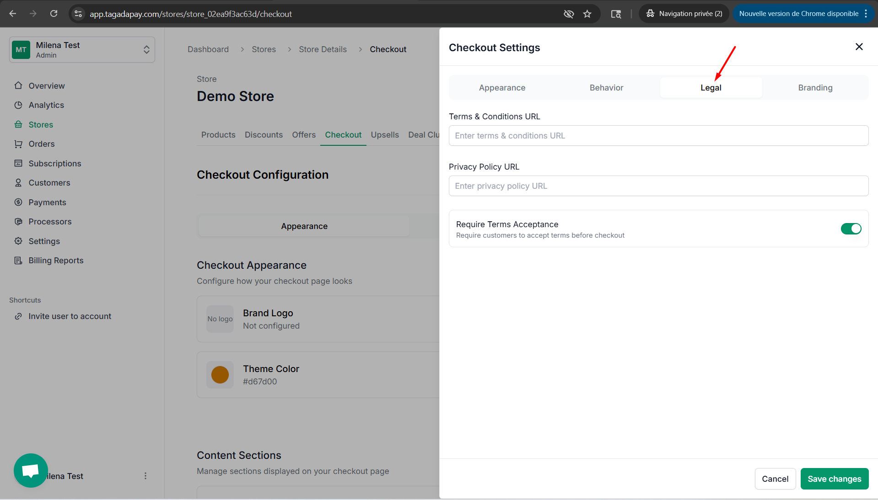
Task: Go to Stores breadcrumb link
Action: pyautogui.click(x=264, y=49)
